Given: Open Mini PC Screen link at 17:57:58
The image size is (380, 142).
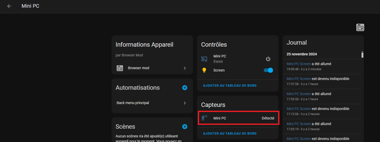Looking at the screenshot, I should (299, 79).
